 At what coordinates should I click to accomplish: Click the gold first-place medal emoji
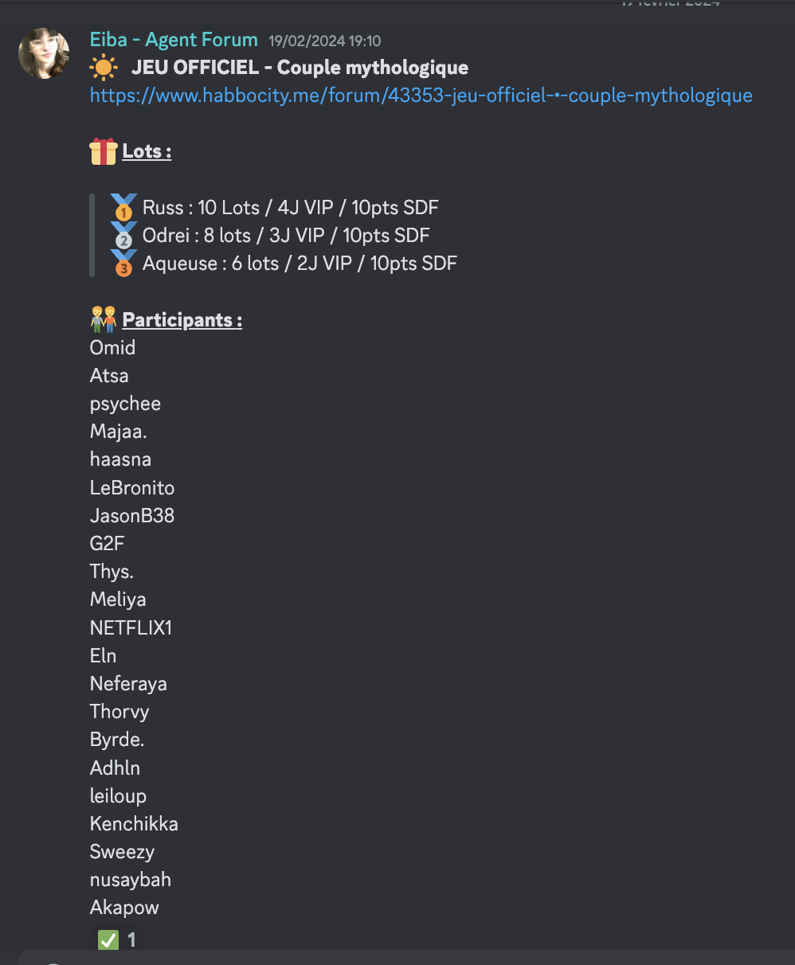[x=123, y=208]
